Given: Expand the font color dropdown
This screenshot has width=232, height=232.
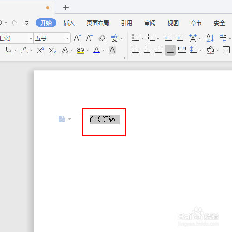Looking at the screenshot, I should [103, 50].
